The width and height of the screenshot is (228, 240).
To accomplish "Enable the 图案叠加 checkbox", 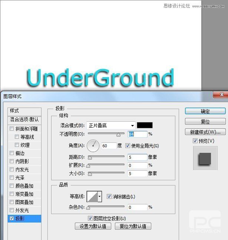I will click(11, 202).
